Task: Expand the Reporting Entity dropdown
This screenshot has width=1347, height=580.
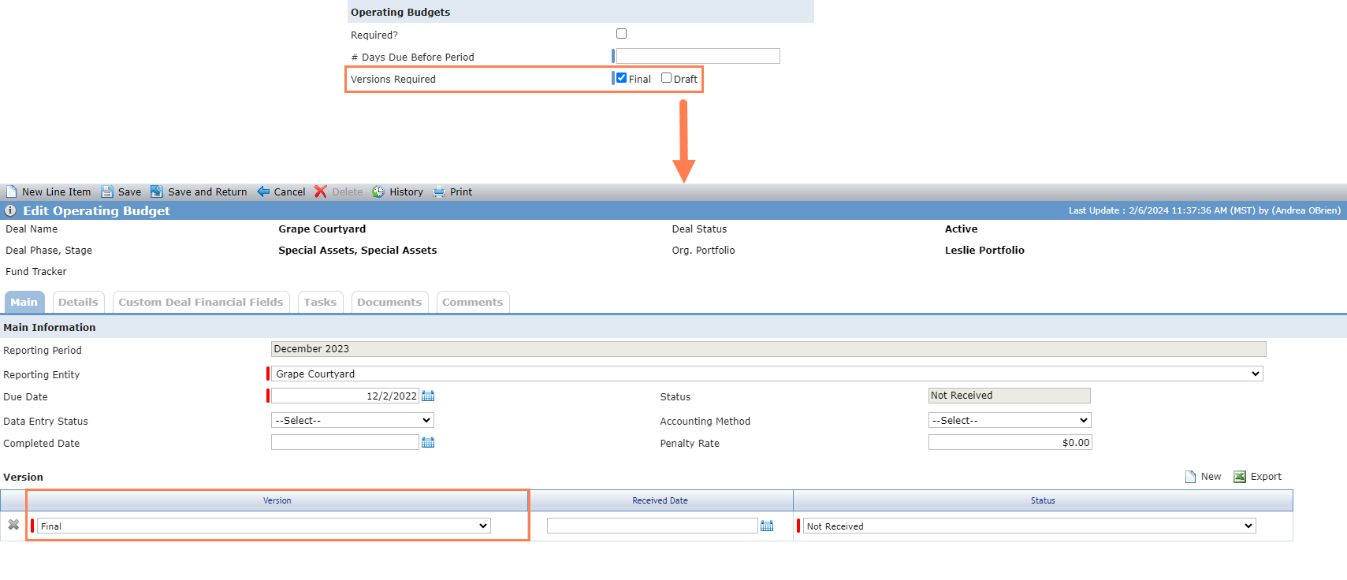Action: [768, 374]
